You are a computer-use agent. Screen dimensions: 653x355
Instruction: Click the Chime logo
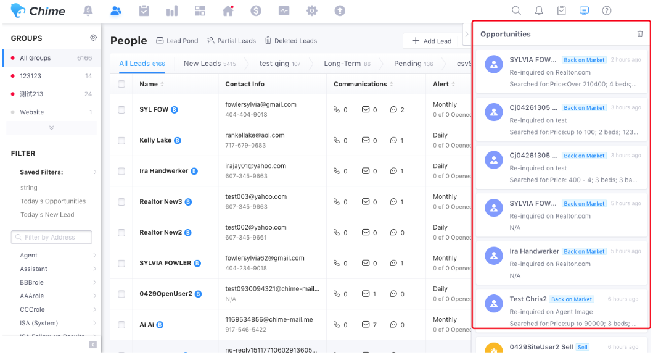[38, 11]
